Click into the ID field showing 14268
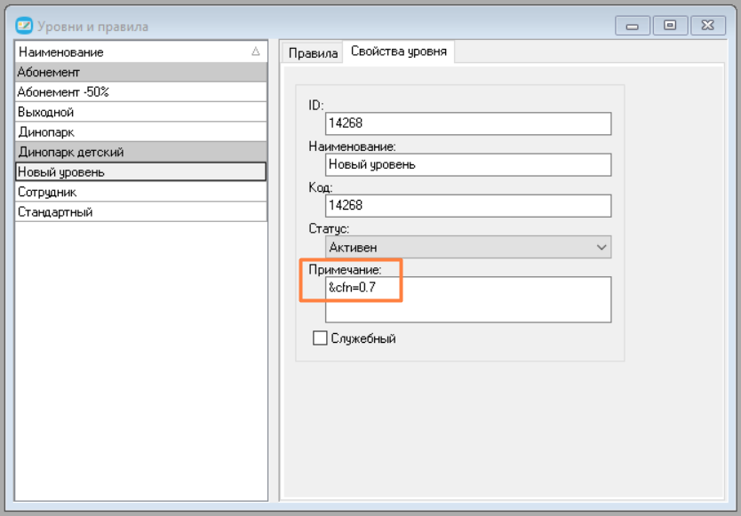The image size is (741, 516). click(x=468, y=123)
